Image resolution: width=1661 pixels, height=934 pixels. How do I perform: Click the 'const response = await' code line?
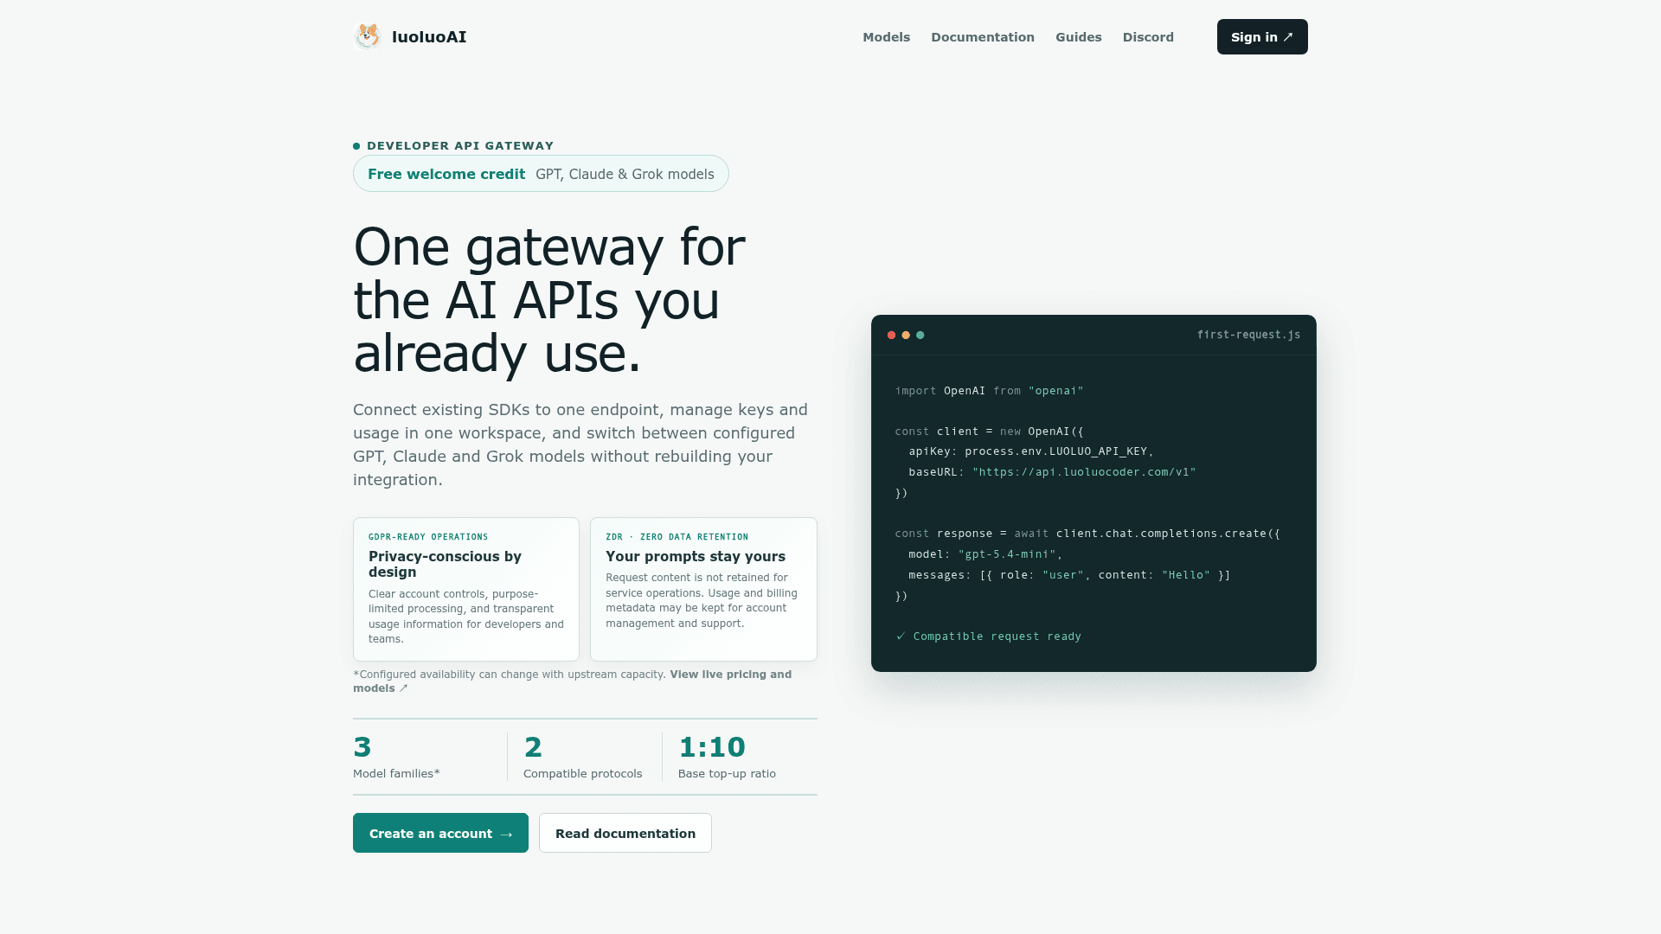point(1087,534)
